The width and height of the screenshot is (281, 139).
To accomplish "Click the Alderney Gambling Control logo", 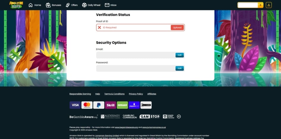I will pyautogui.click(x=110, y=116).
